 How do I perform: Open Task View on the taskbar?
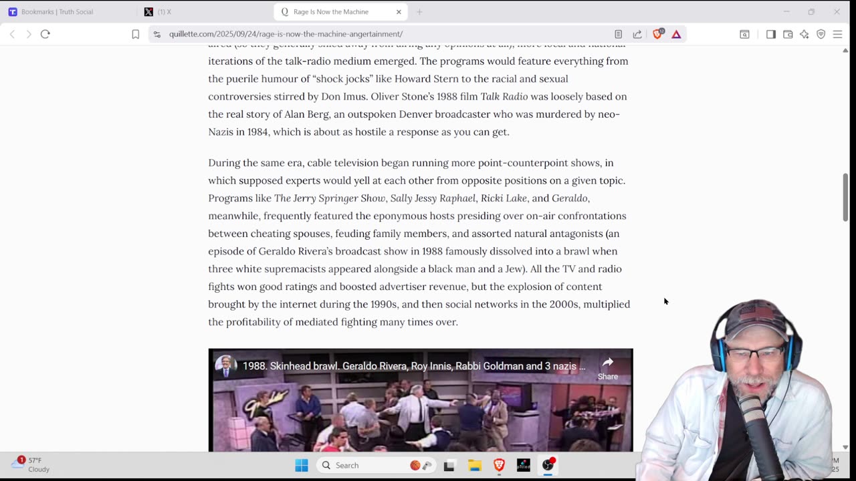coord(449,466)
